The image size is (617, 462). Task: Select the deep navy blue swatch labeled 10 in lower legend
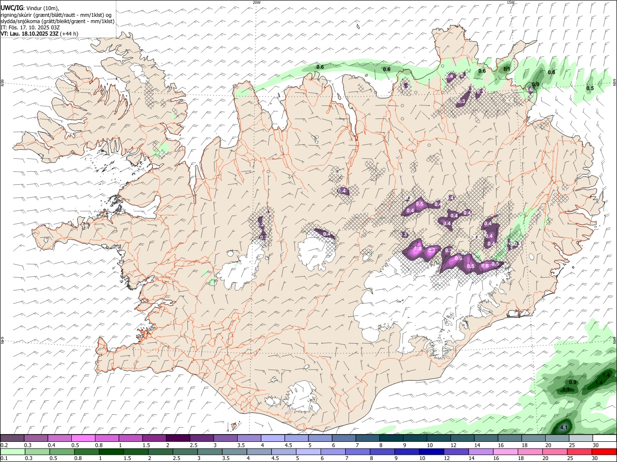[431, 451]
